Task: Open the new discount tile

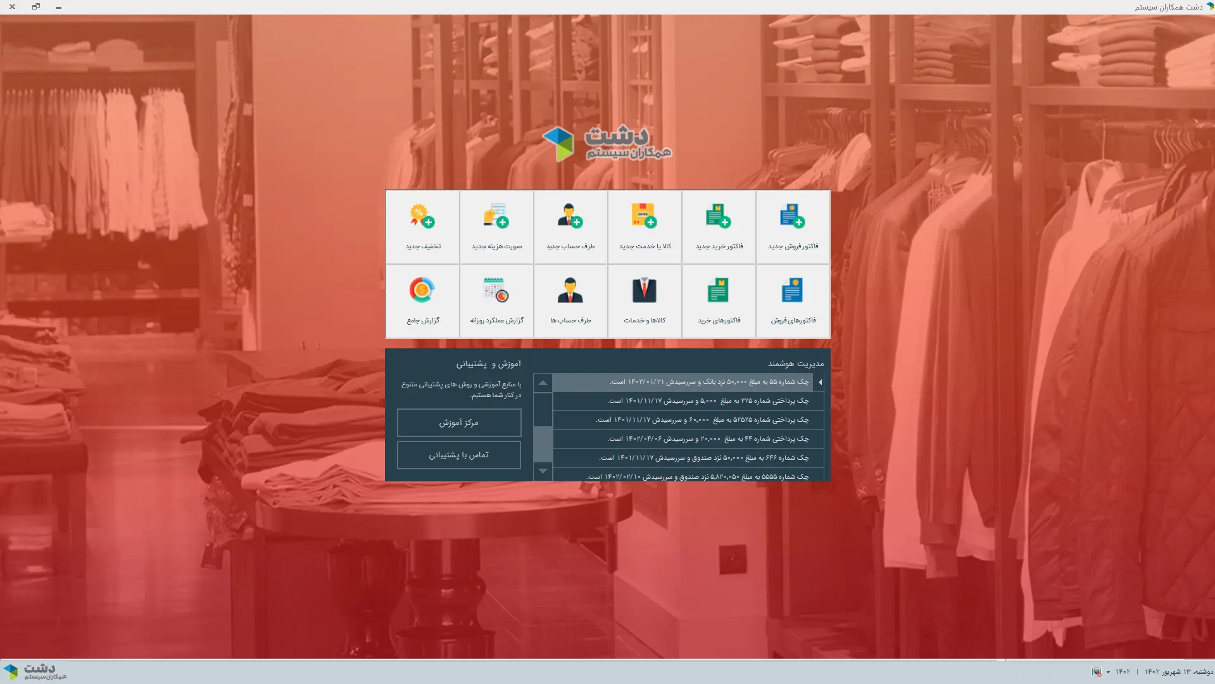Action: (x=422, y=227)
